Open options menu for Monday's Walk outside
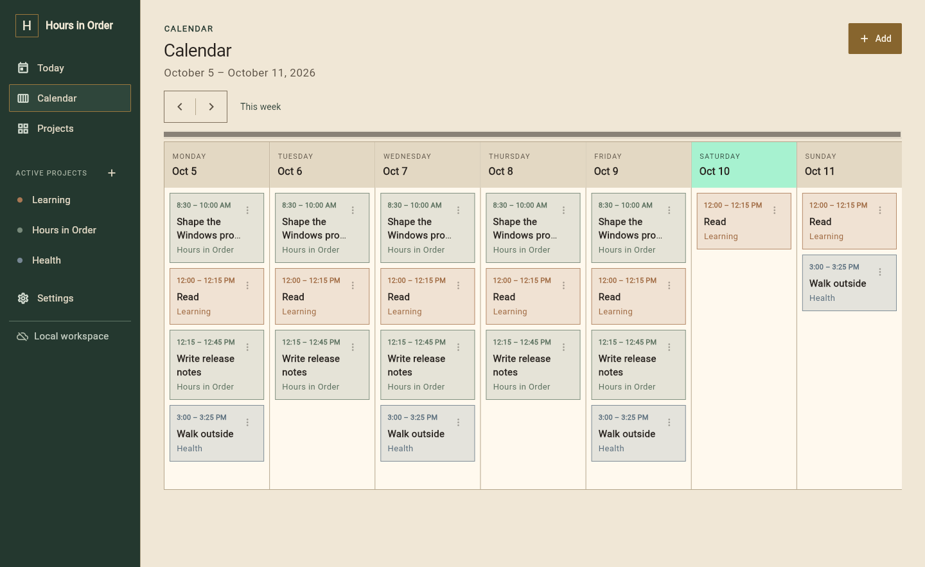The height and width of the screenshot is (567, 925). [247, 422]
